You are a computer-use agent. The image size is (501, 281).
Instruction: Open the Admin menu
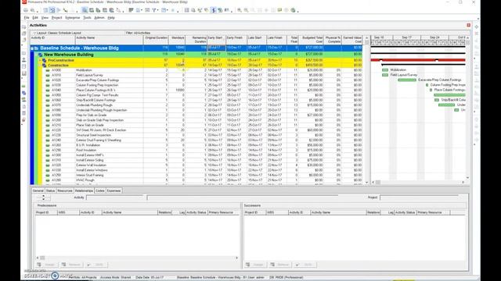[99, 18]
